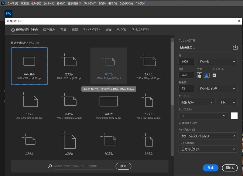Open the レイヤー(L) menu
This screenshot has height=176, width=243.
(49, 3)
